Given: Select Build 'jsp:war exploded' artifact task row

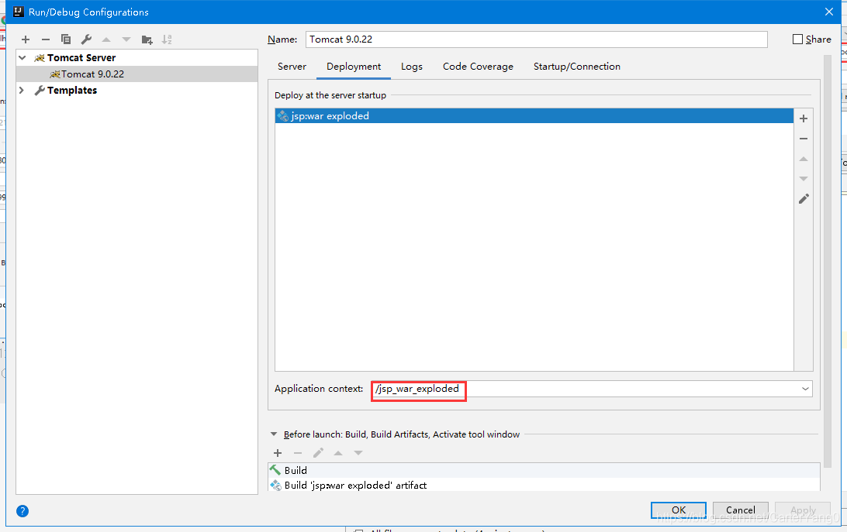Looking at the screenshot, I should (544, 485).
